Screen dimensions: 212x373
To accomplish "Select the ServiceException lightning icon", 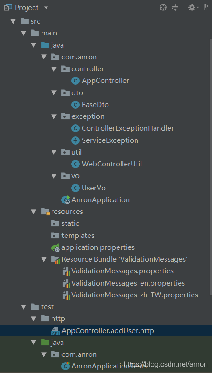I will point(75,140).
